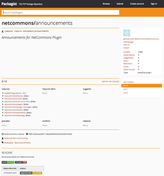Open the github.com/NetCommons3 repository link
The image size is (164, 176).
pyautogui.click(x=141, y=39)
